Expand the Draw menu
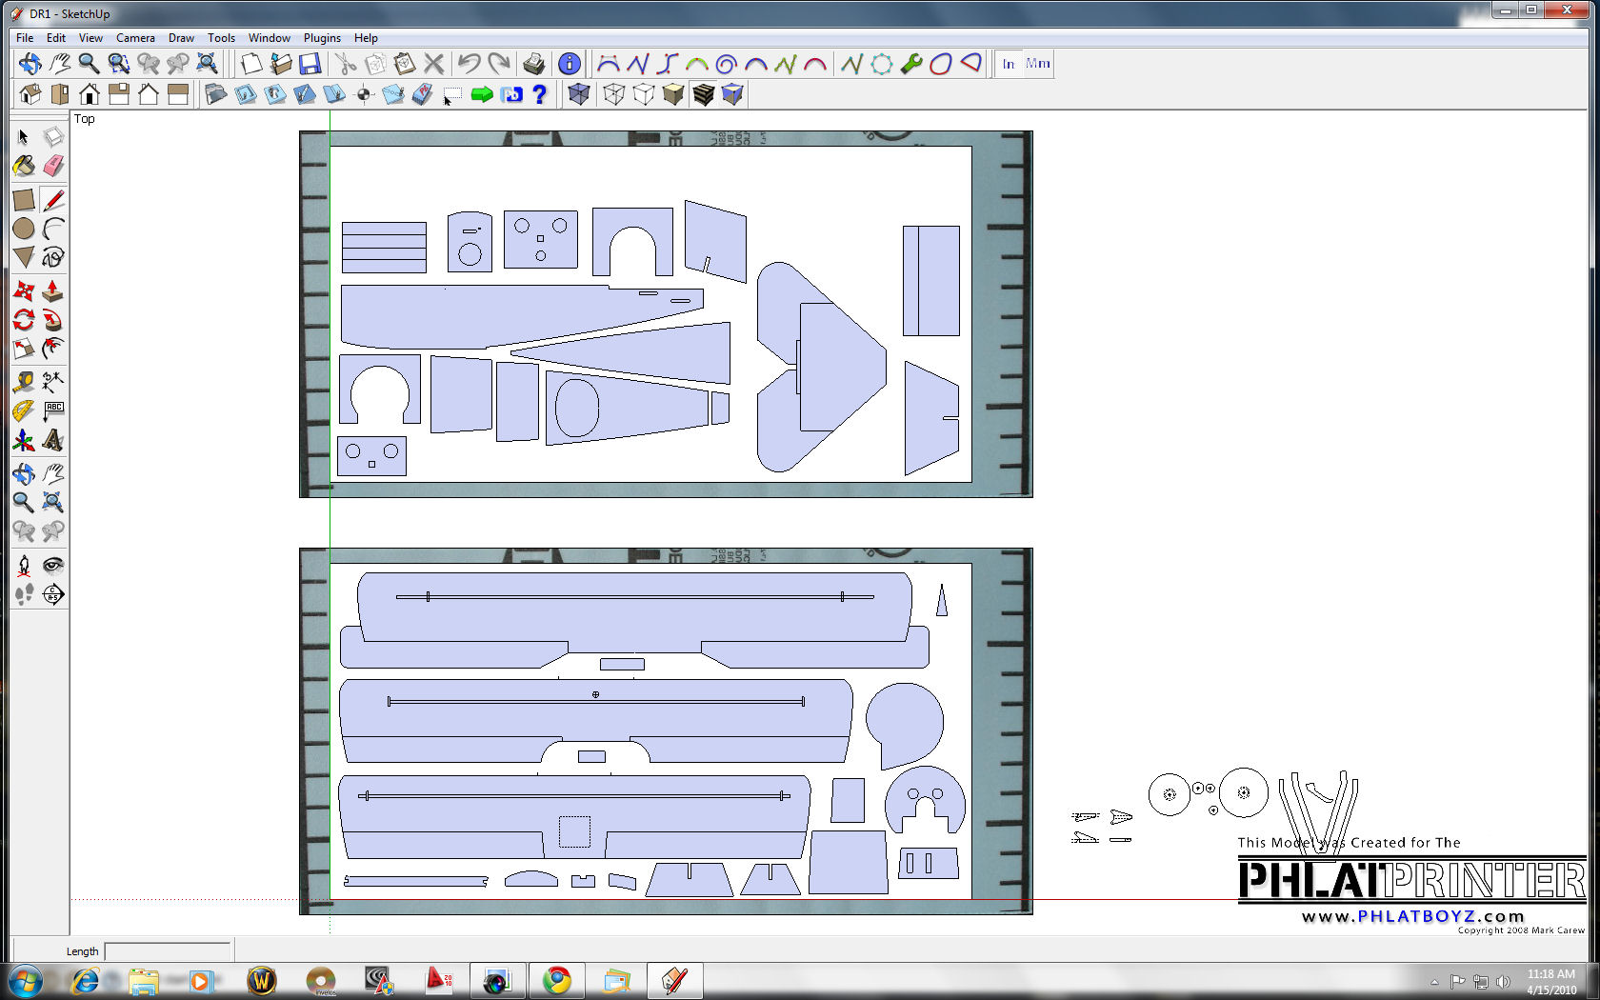This screenshot has width=1600, height=1000. 181,38
